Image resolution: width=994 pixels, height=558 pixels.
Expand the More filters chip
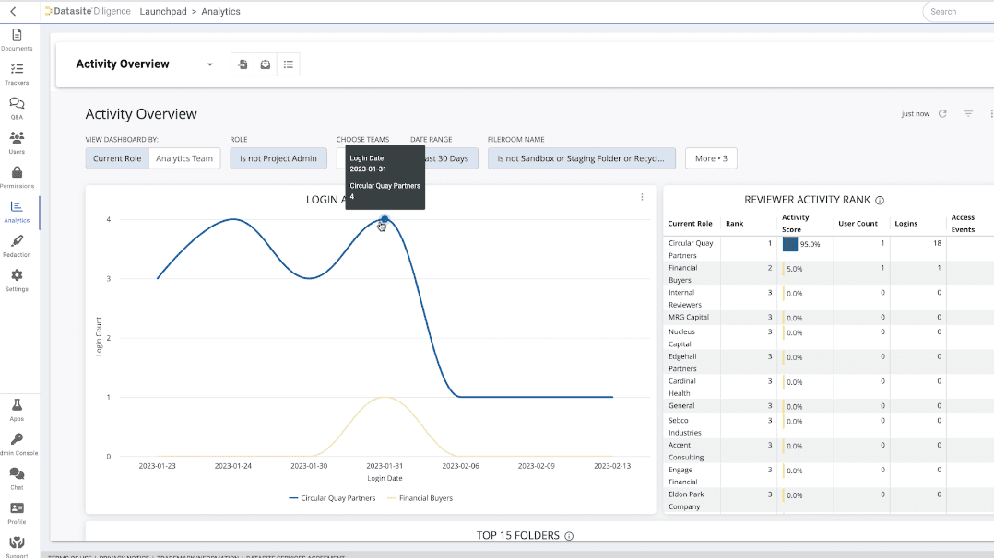[711, 157]
